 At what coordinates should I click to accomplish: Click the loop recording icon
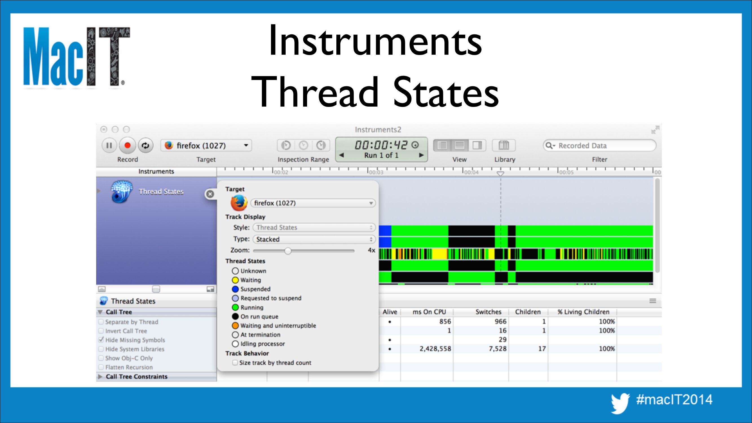[145, 146]
